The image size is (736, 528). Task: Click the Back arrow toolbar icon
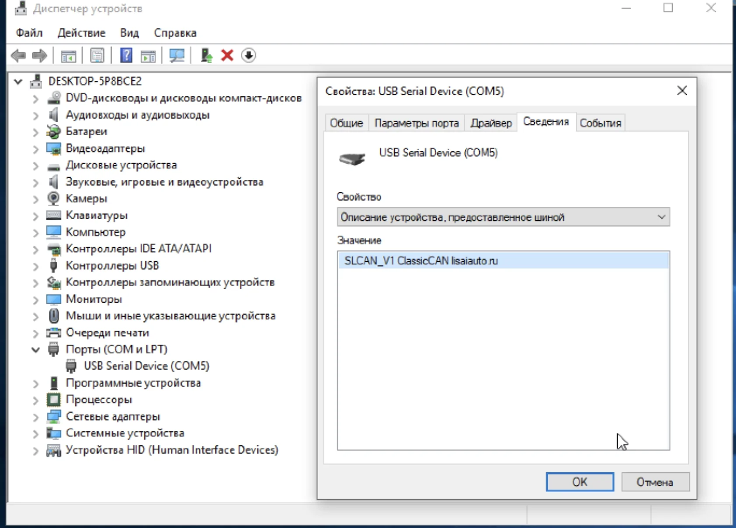tap(18, 56)
